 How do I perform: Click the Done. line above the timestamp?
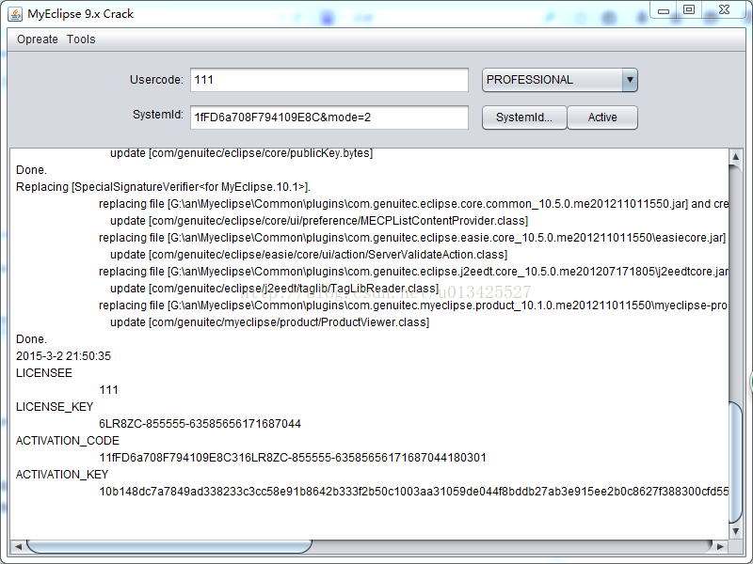pos(31,339)
